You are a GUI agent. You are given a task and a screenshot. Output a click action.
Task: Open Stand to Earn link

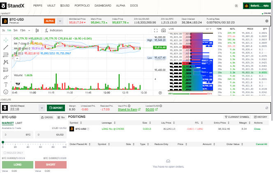coord(129,109)
